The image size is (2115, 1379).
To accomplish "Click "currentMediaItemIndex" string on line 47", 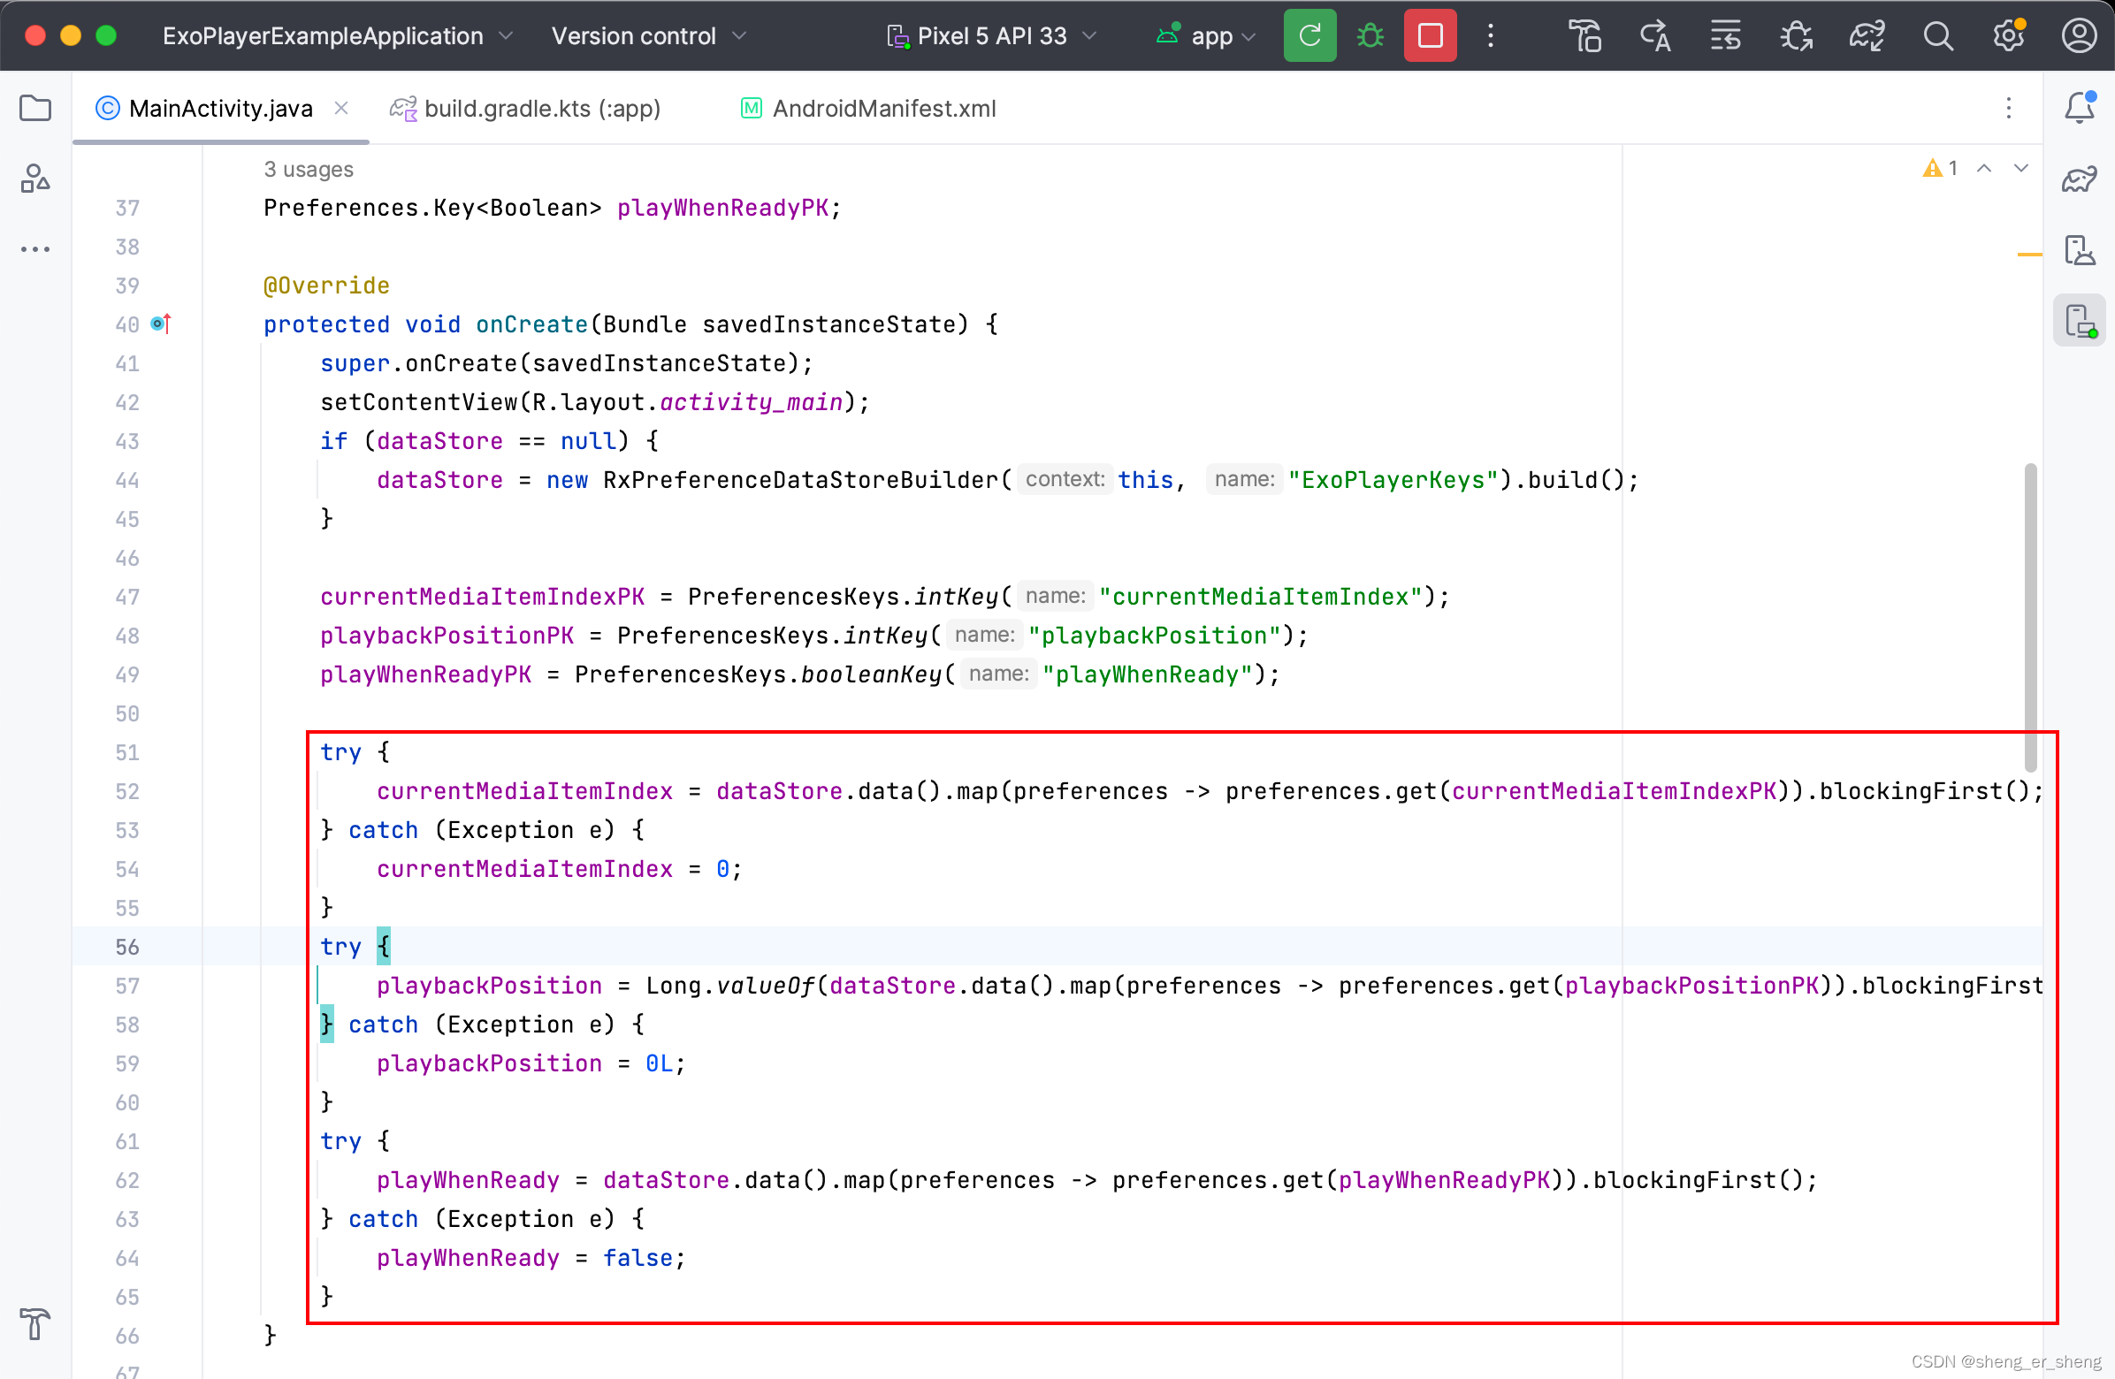I will click(x=1261, y=596).
